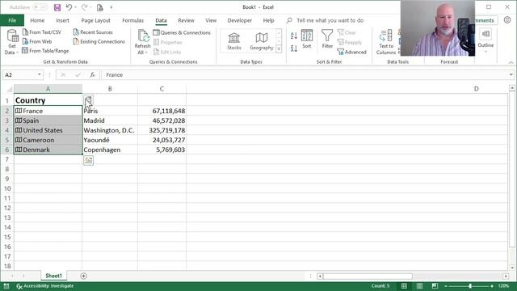
Task: Switch to the Review tab
Action: tap(186, 20)
